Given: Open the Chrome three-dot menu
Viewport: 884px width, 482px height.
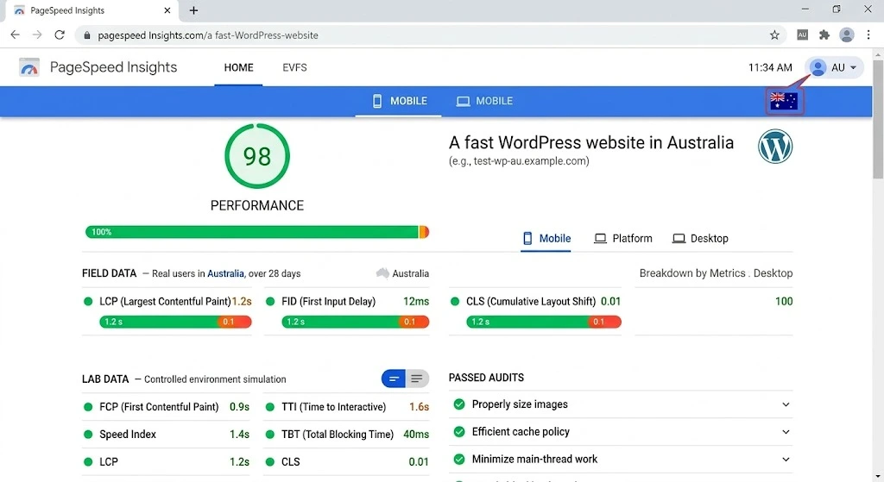Looking at the screenshot, I should (x=868, y=35).
